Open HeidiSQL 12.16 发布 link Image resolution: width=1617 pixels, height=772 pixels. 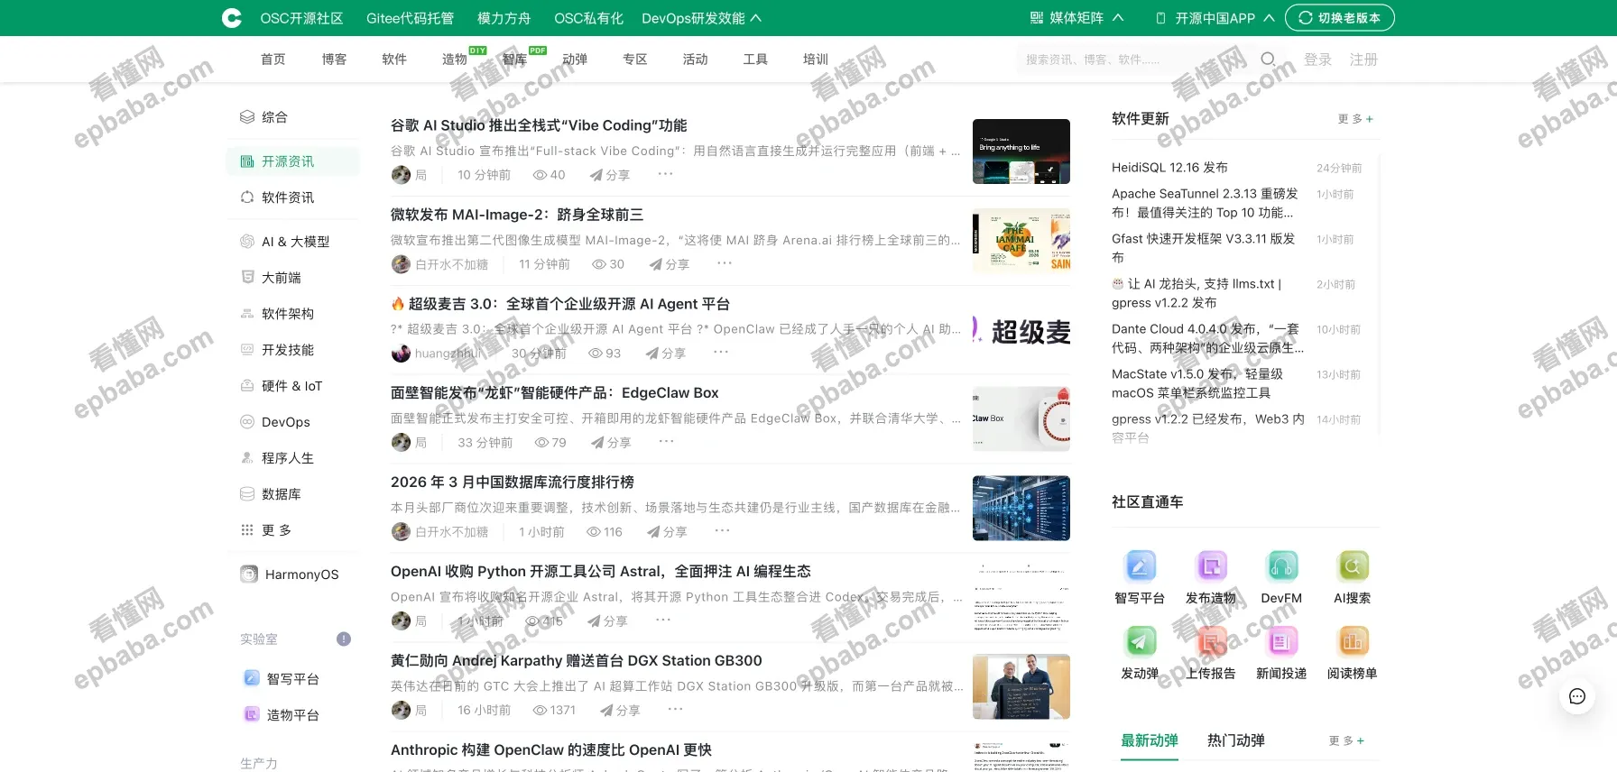(1169, 168)
